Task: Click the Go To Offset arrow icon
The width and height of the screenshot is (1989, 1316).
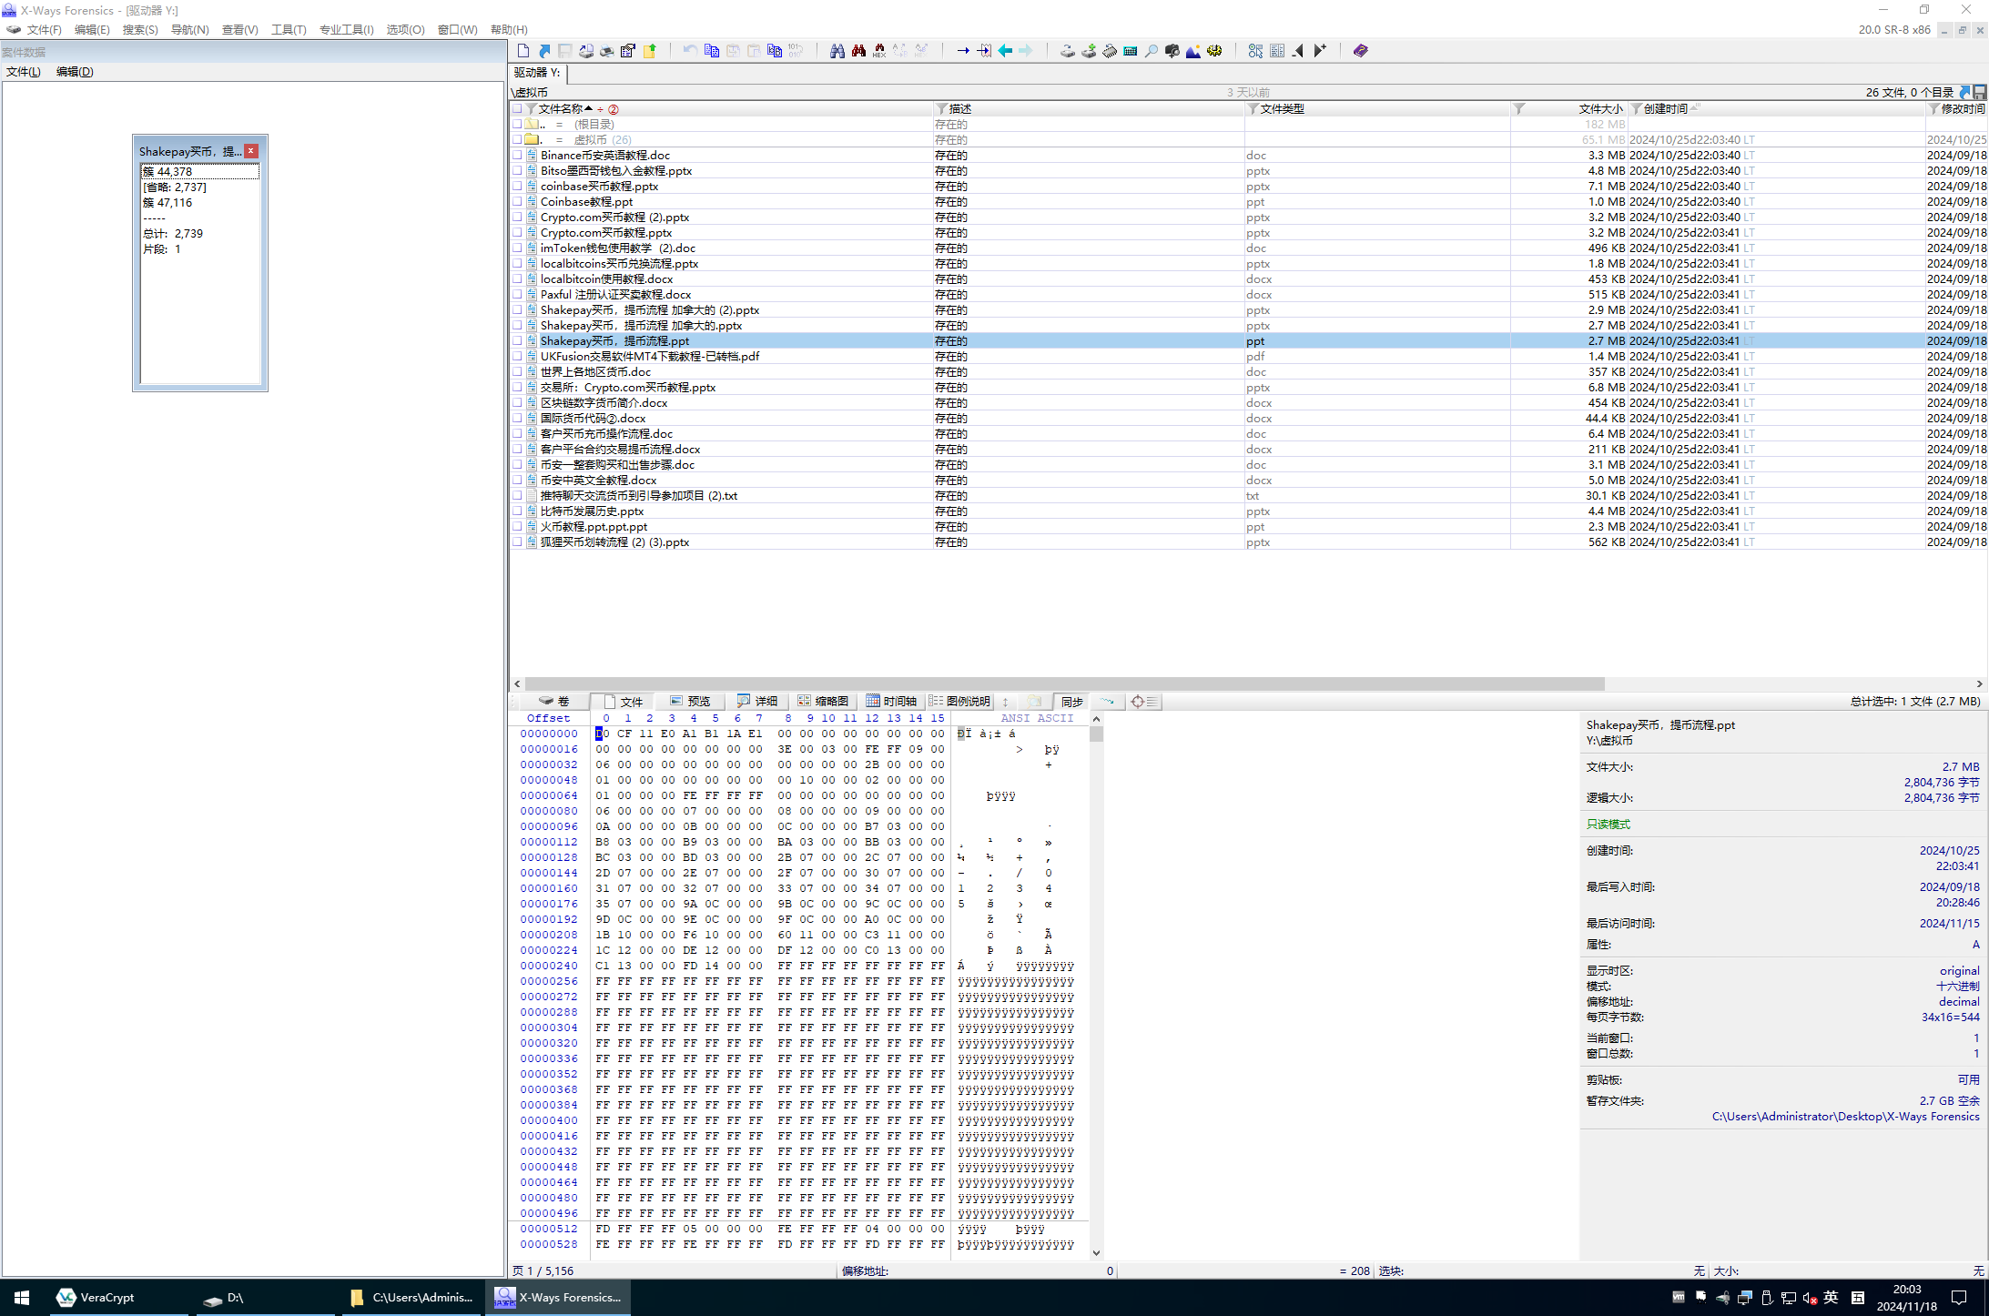Action: click(x=963, y=51)
